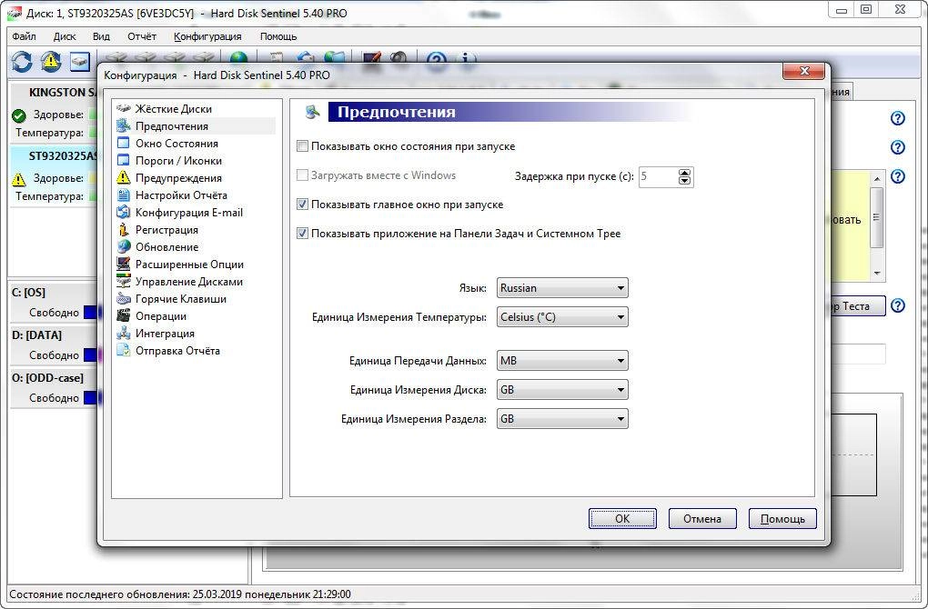The image size is (928, 609).
Task: Open the Вид menu
Action: [x=101, y=36]
